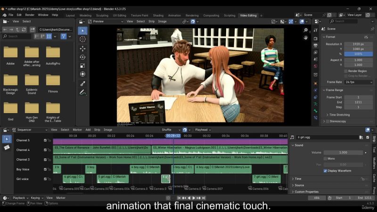Choose the Rotate tool in preview toolbar
Screen dimensions: 377x212
click(x=82, y=57)
